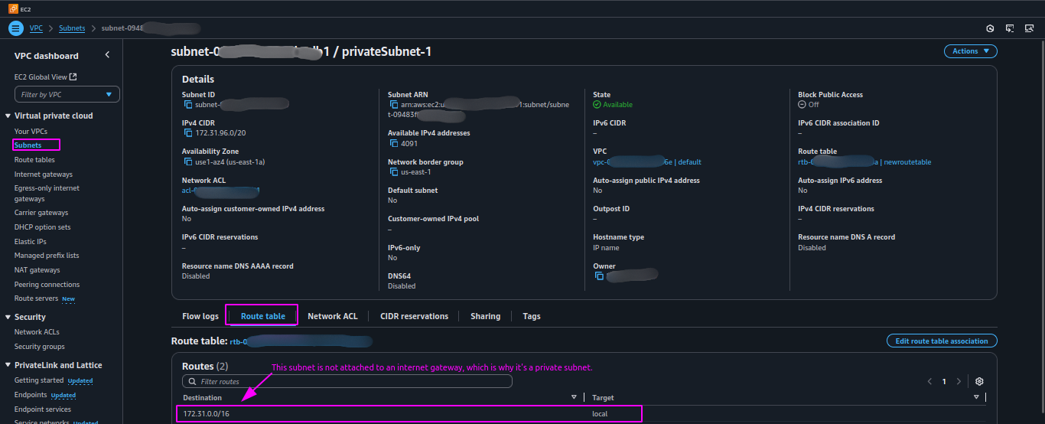Open the vpc default link in details
The image size is (1045, 424).
[647, 161]
